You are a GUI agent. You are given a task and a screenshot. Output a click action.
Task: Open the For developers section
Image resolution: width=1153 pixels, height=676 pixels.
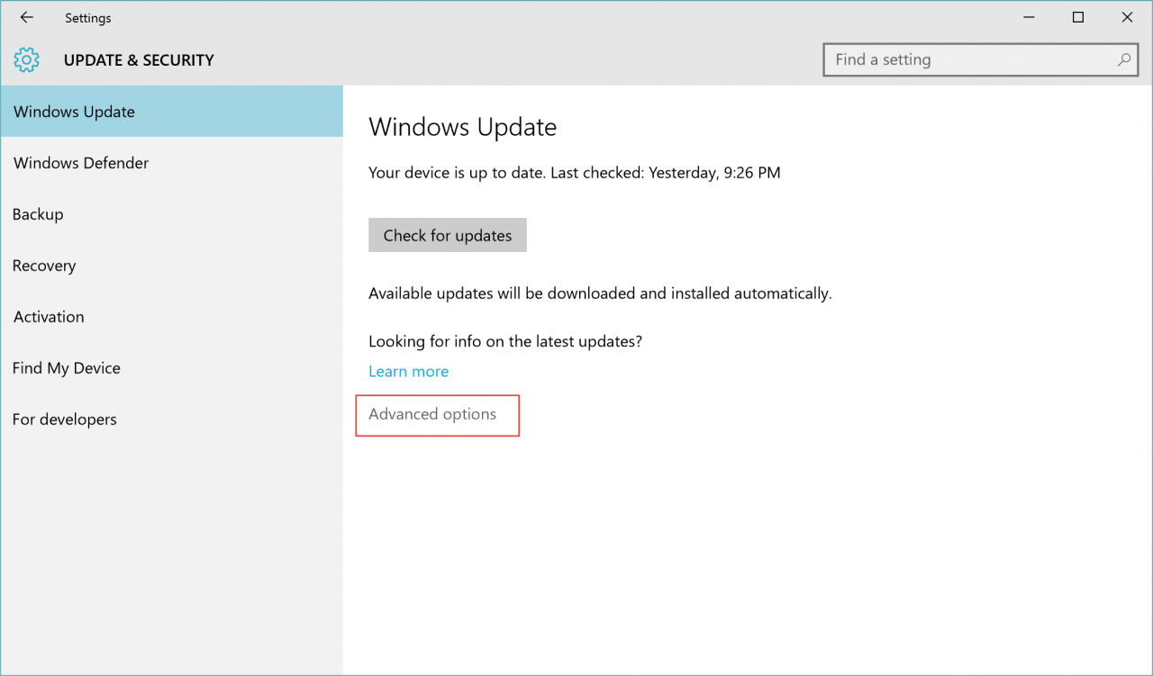coord(172,419)
